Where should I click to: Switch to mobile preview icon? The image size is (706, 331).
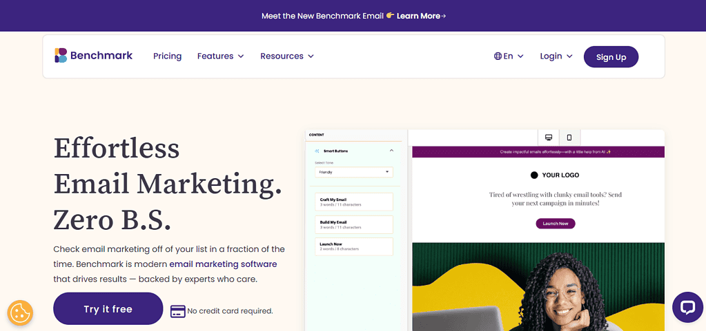[x=569, y=137]
